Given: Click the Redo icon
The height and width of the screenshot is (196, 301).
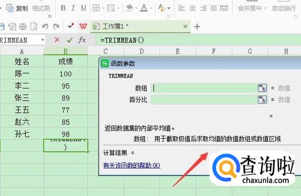Looking at the screenshot, I should pos(56,27).
